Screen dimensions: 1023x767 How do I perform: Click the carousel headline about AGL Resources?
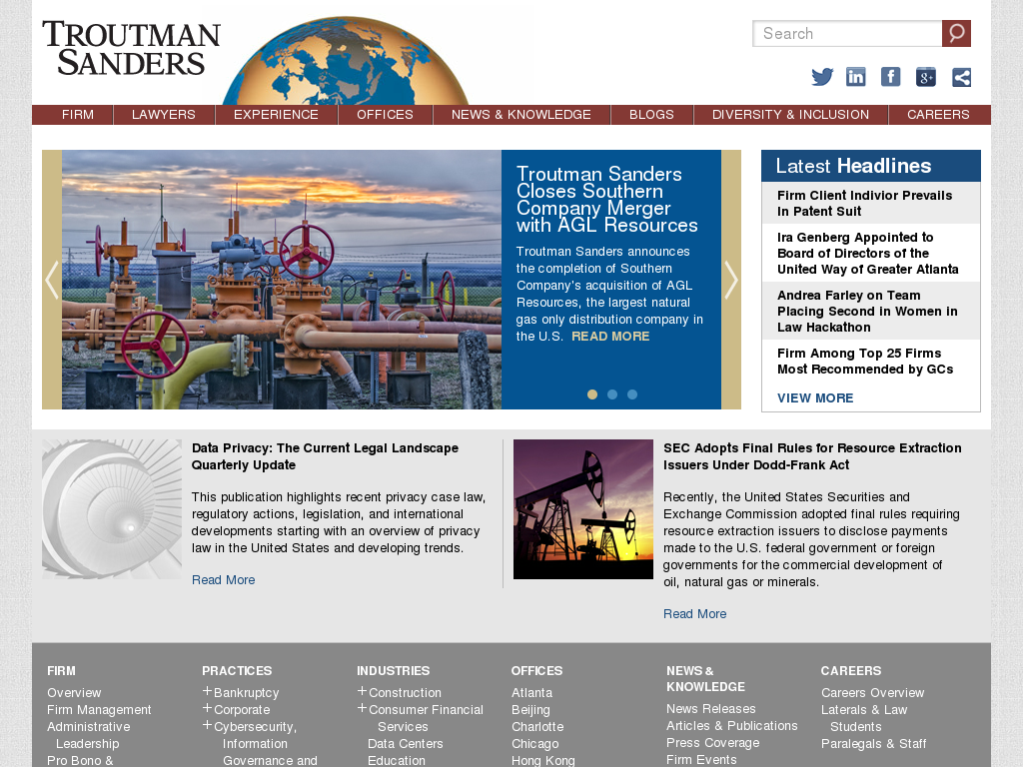(x=607, y=200)
